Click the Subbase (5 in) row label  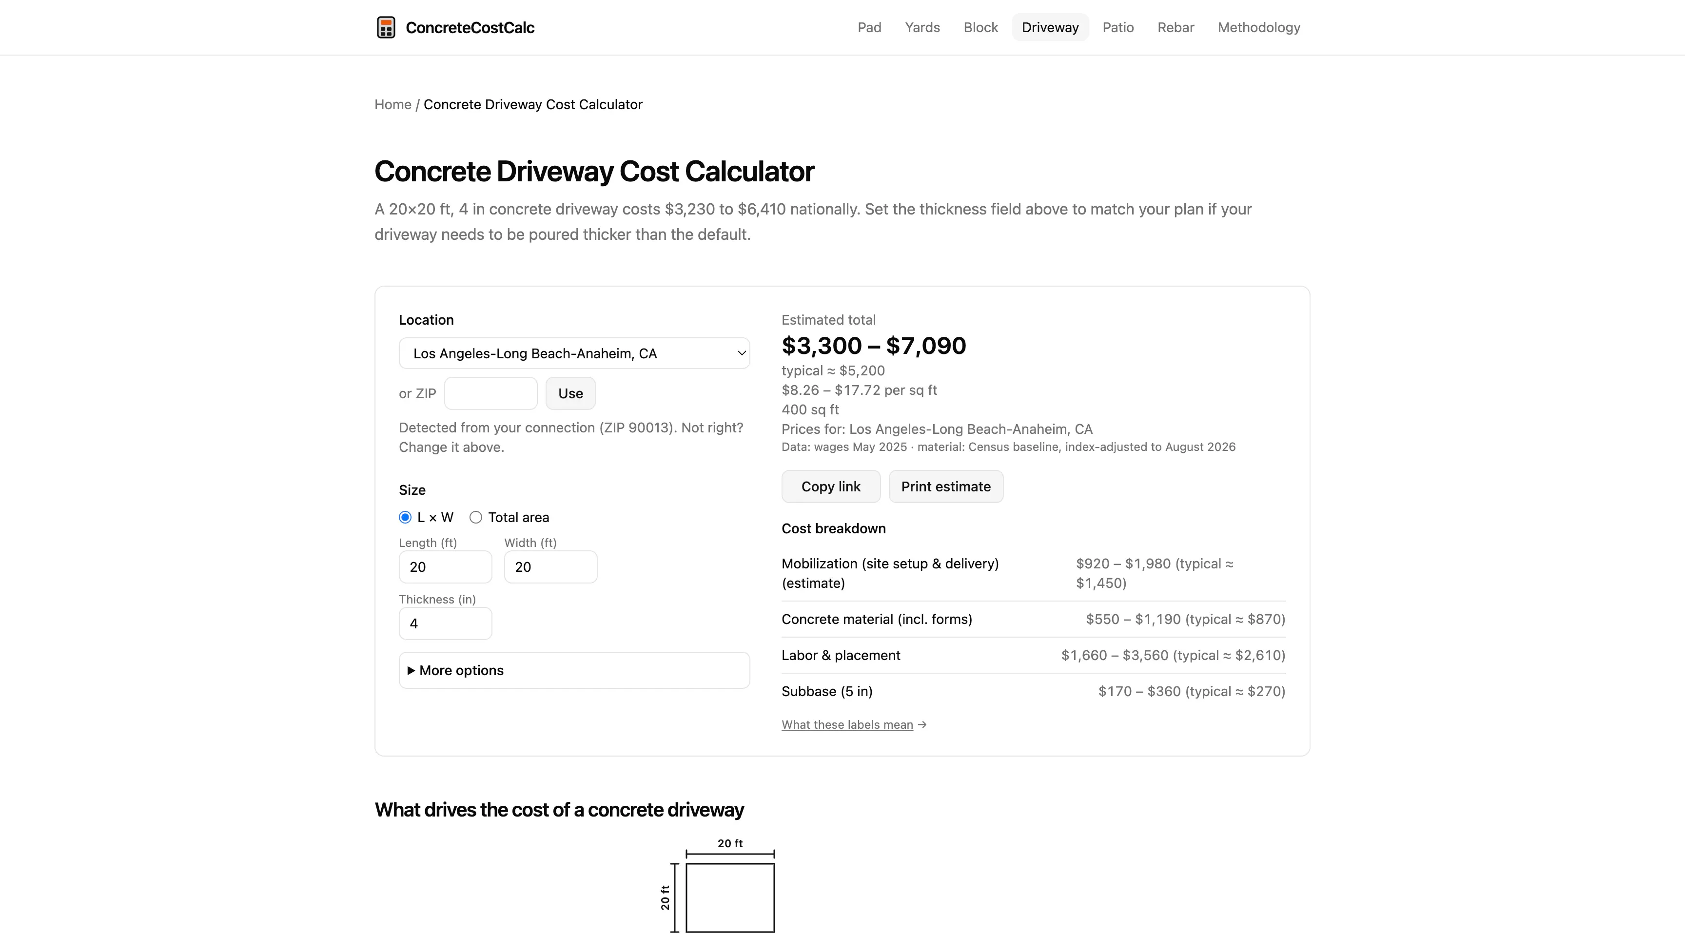tap(827, 691)
